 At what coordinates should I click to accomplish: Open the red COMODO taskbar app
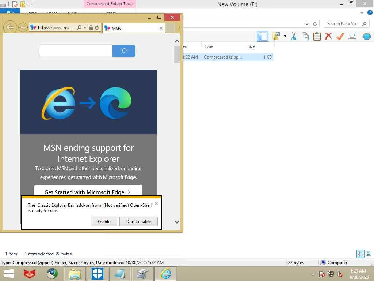(x=30, y=274)
